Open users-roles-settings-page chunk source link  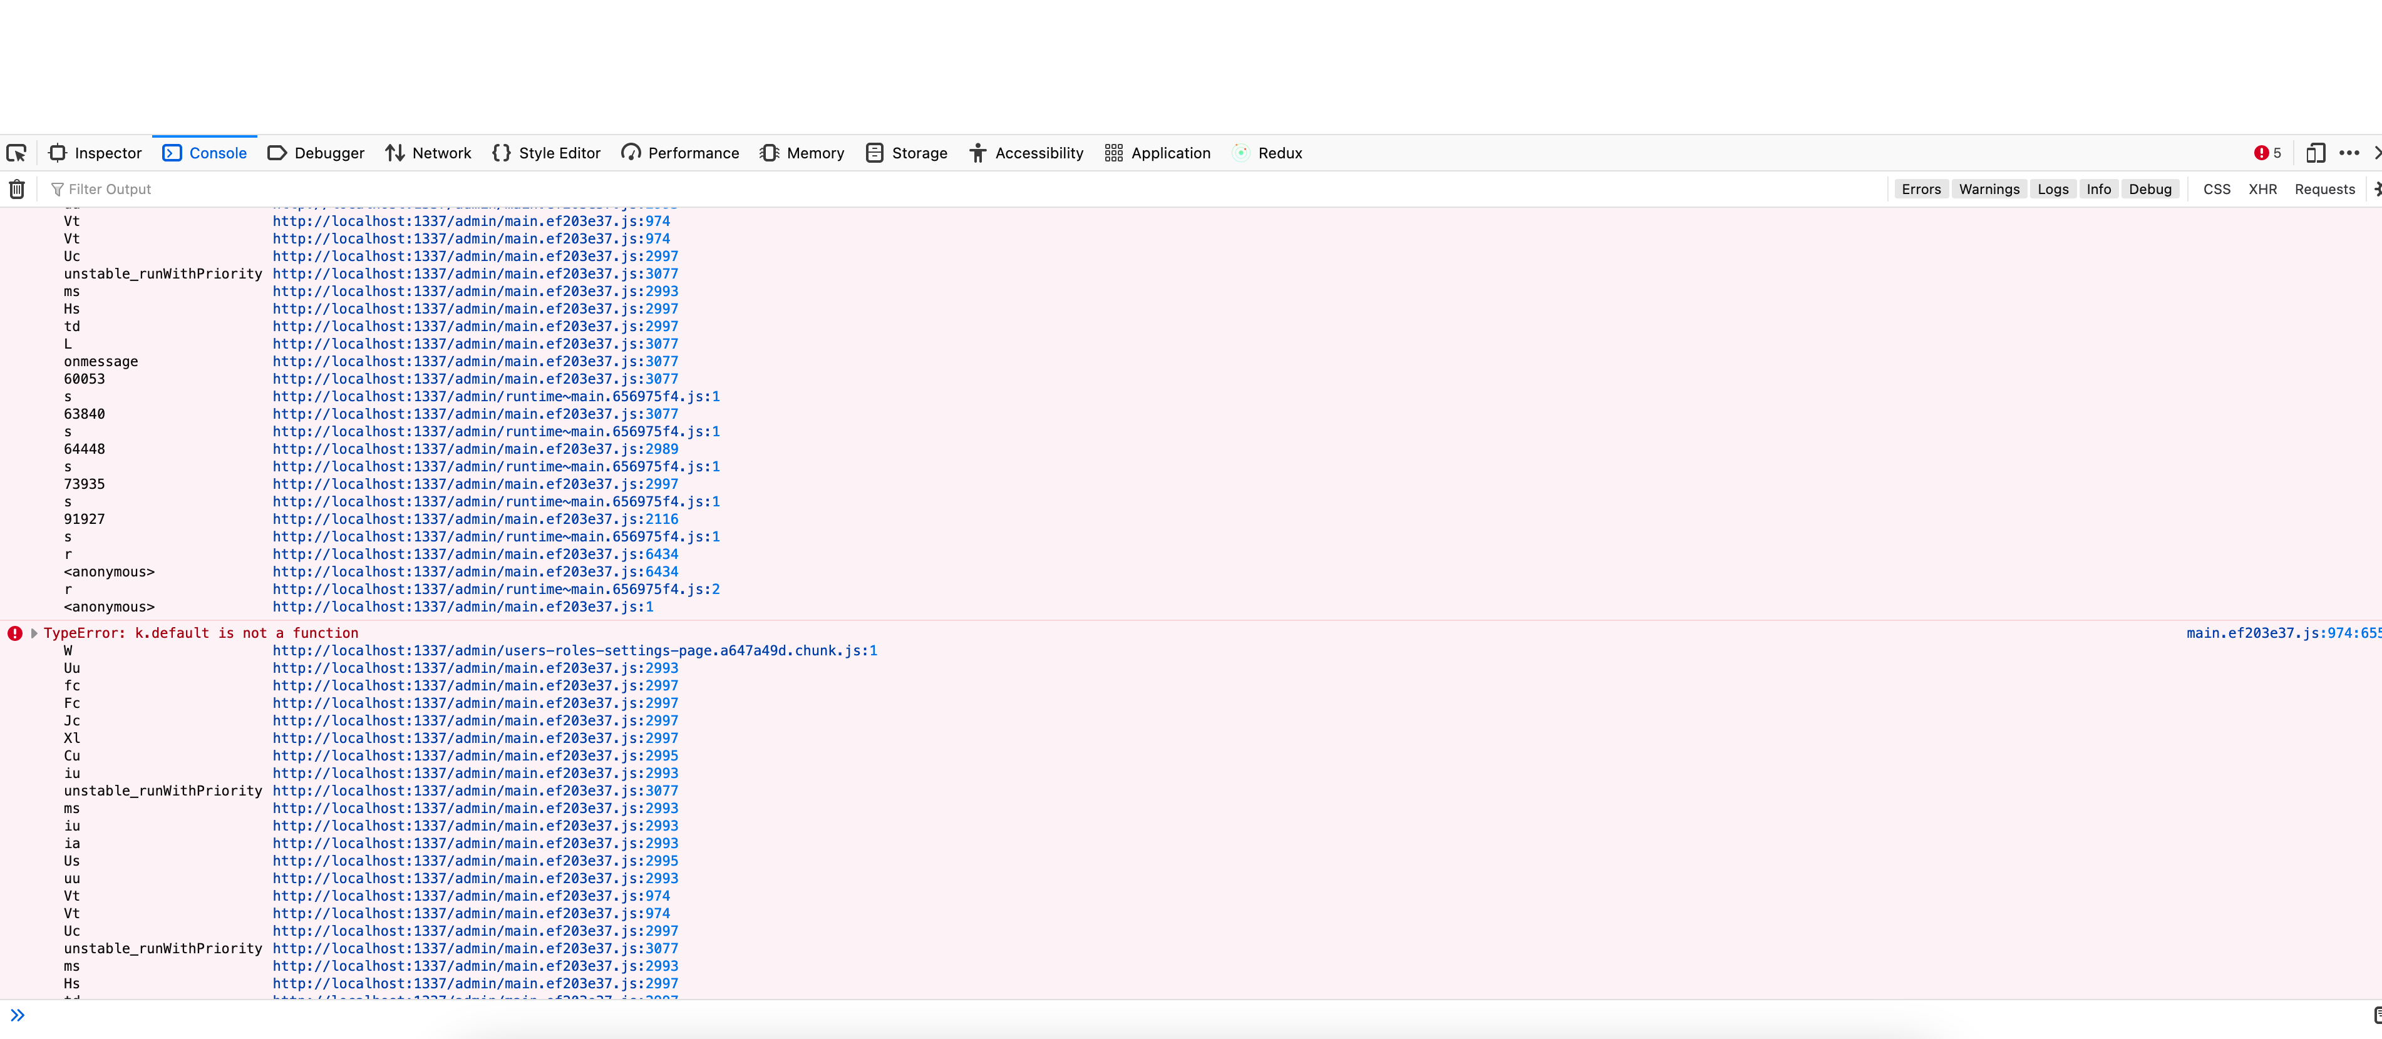pyautogui.click(x=574, y=650)
